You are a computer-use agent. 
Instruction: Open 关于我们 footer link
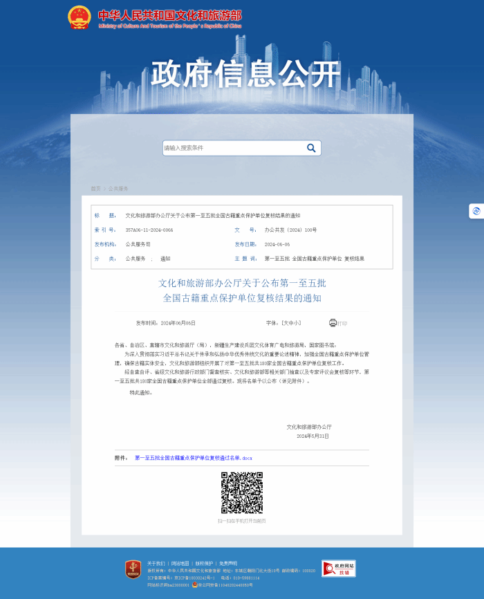[x=156, y=563]
